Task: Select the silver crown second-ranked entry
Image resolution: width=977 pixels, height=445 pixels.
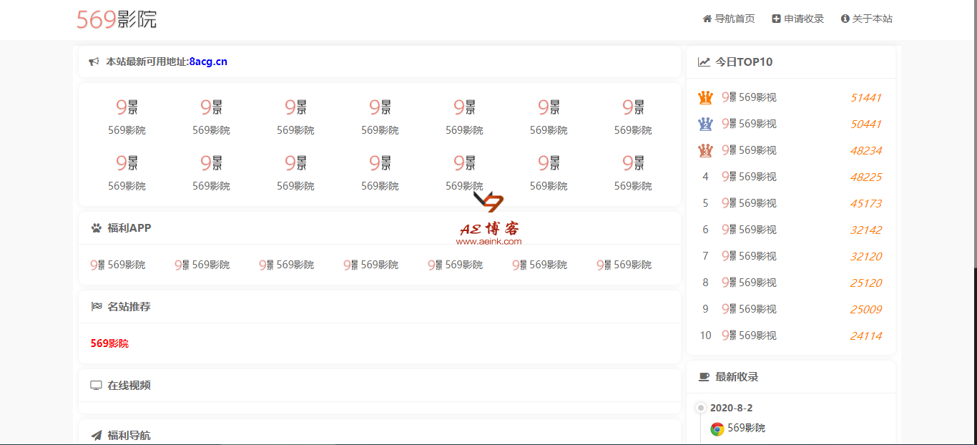Action: tap(705, 124)
